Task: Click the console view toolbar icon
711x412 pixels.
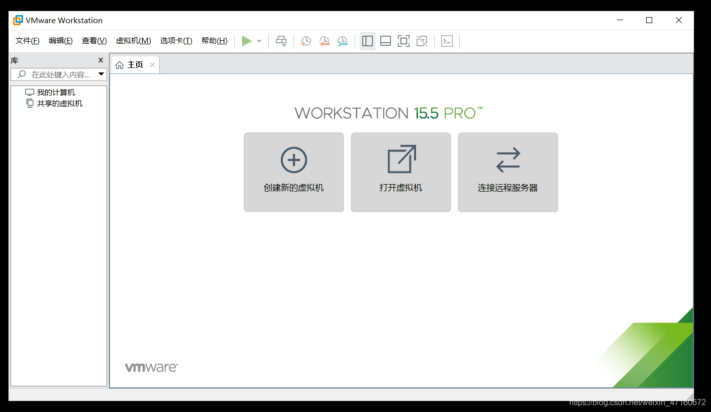Action: click(447, 41)
